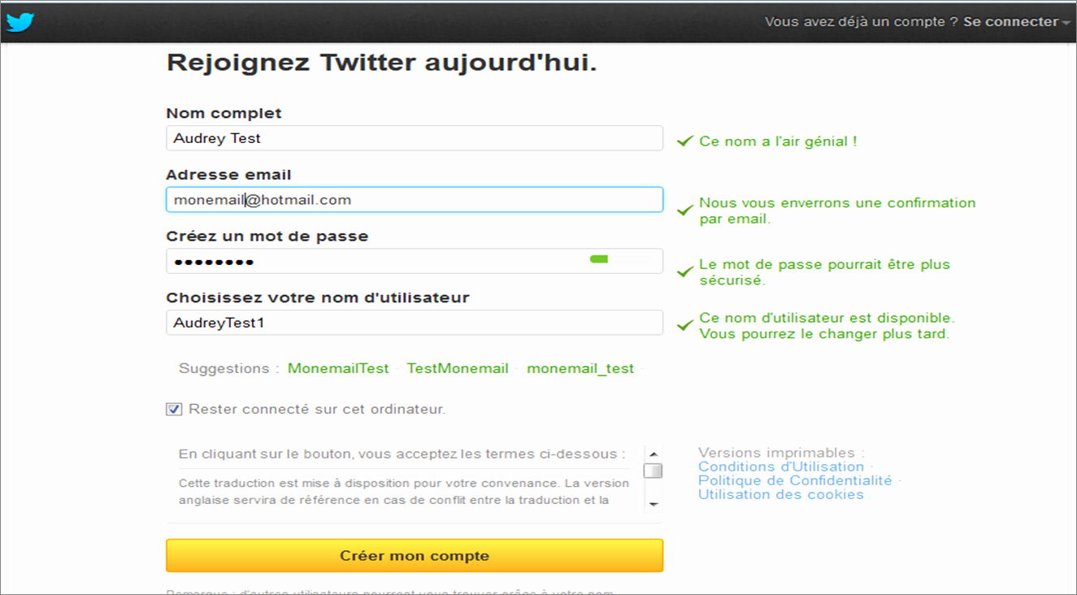The image size is (1077, 595).
Task: Select the MonemailTest username suggestion
Action: pyautogui.click(x=338, y=368)
